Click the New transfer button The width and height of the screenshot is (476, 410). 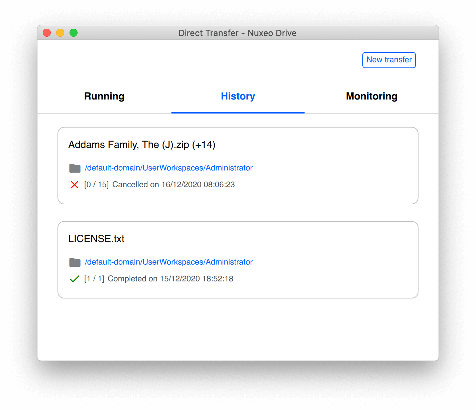click(389, 60)
